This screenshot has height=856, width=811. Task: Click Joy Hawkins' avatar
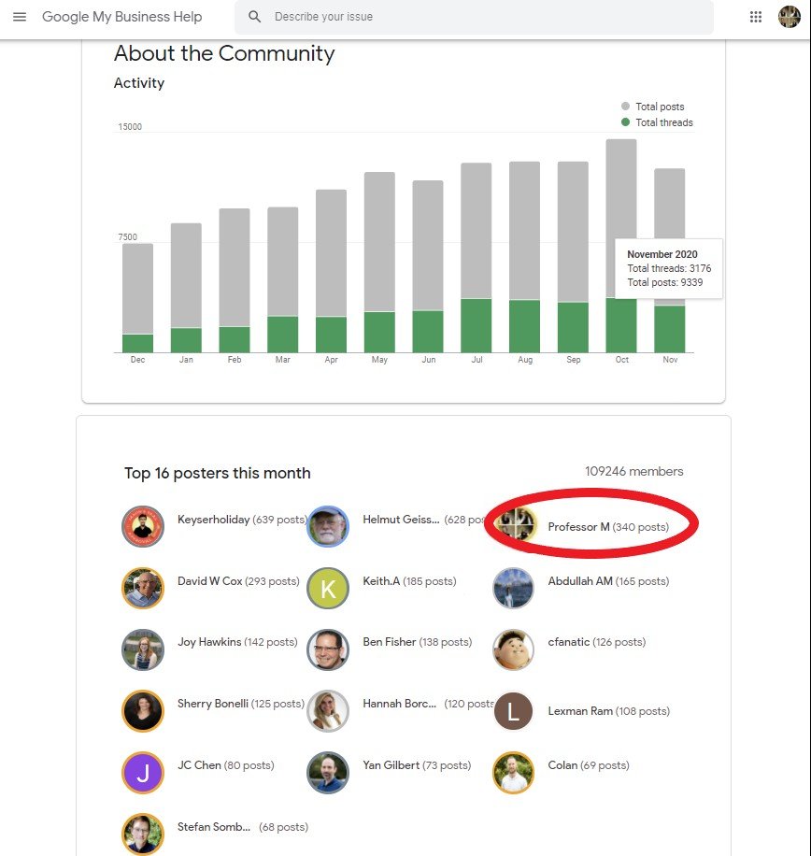click(x=143, y=649)
